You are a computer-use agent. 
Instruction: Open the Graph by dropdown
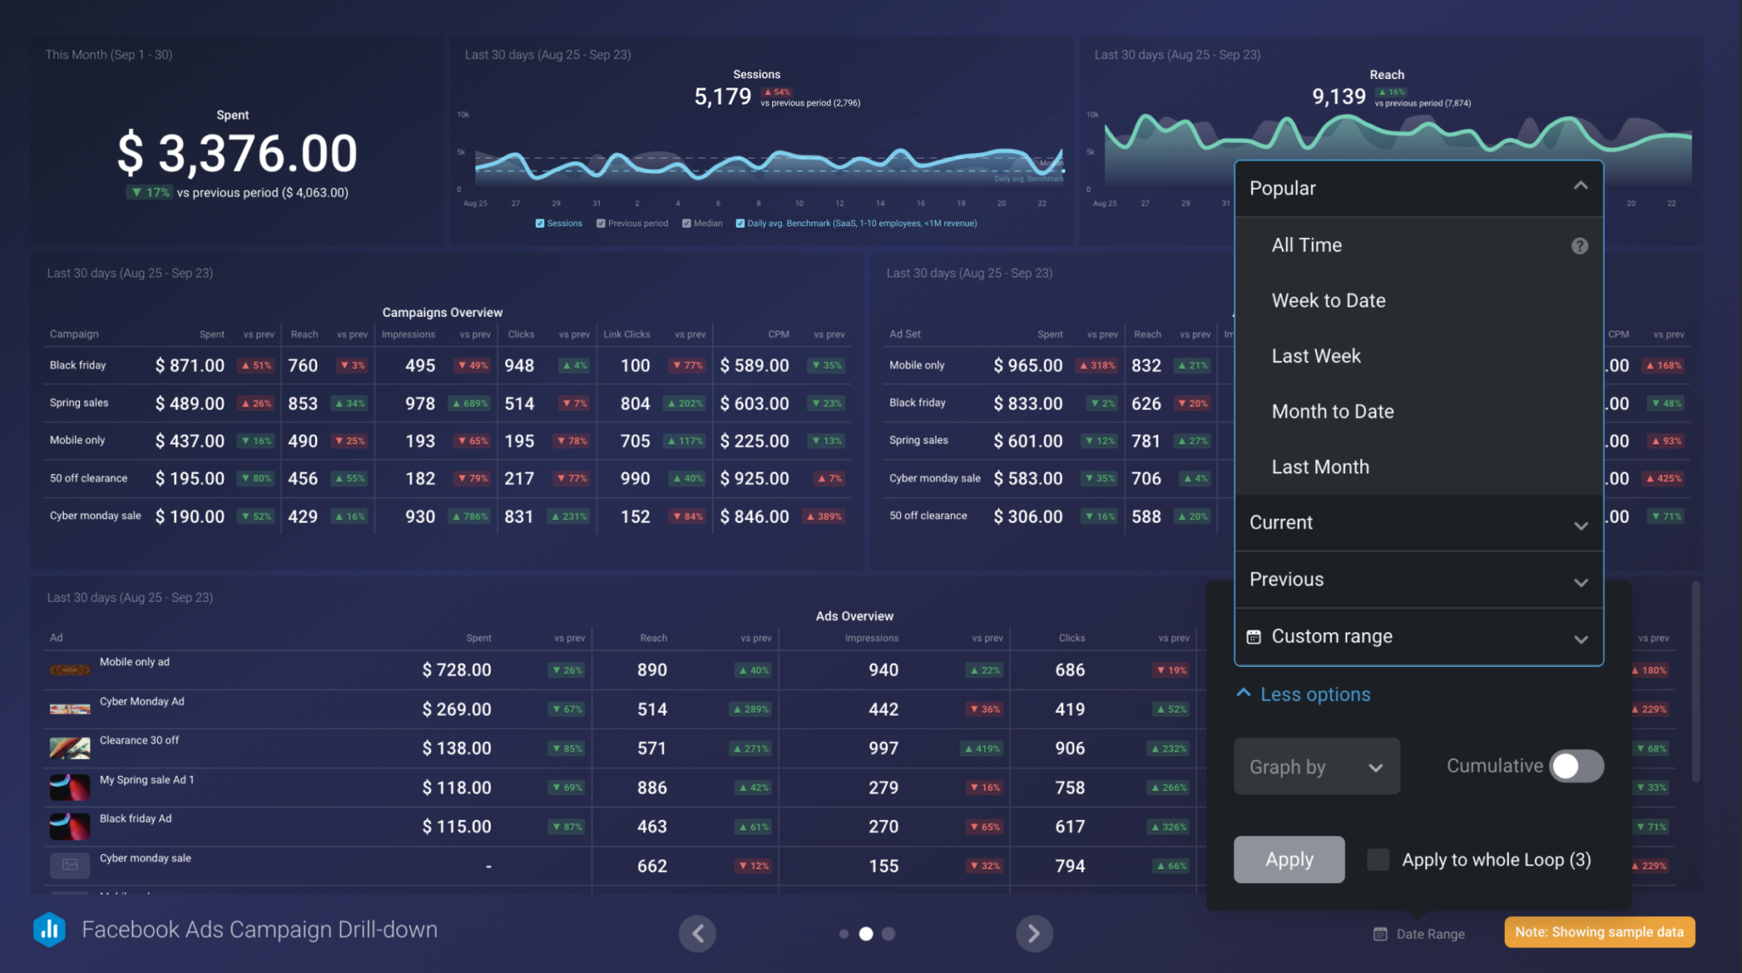tap(1317, 766)
